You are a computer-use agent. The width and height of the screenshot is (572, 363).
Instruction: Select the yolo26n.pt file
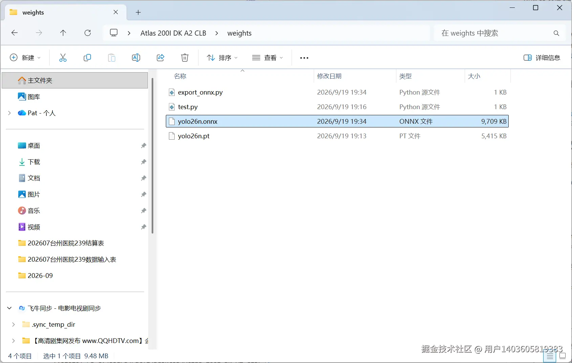click(337, 136)
